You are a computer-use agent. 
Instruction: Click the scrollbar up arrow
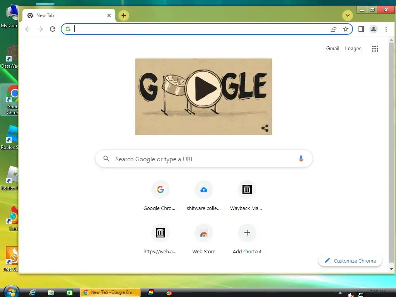pos(391,40)
